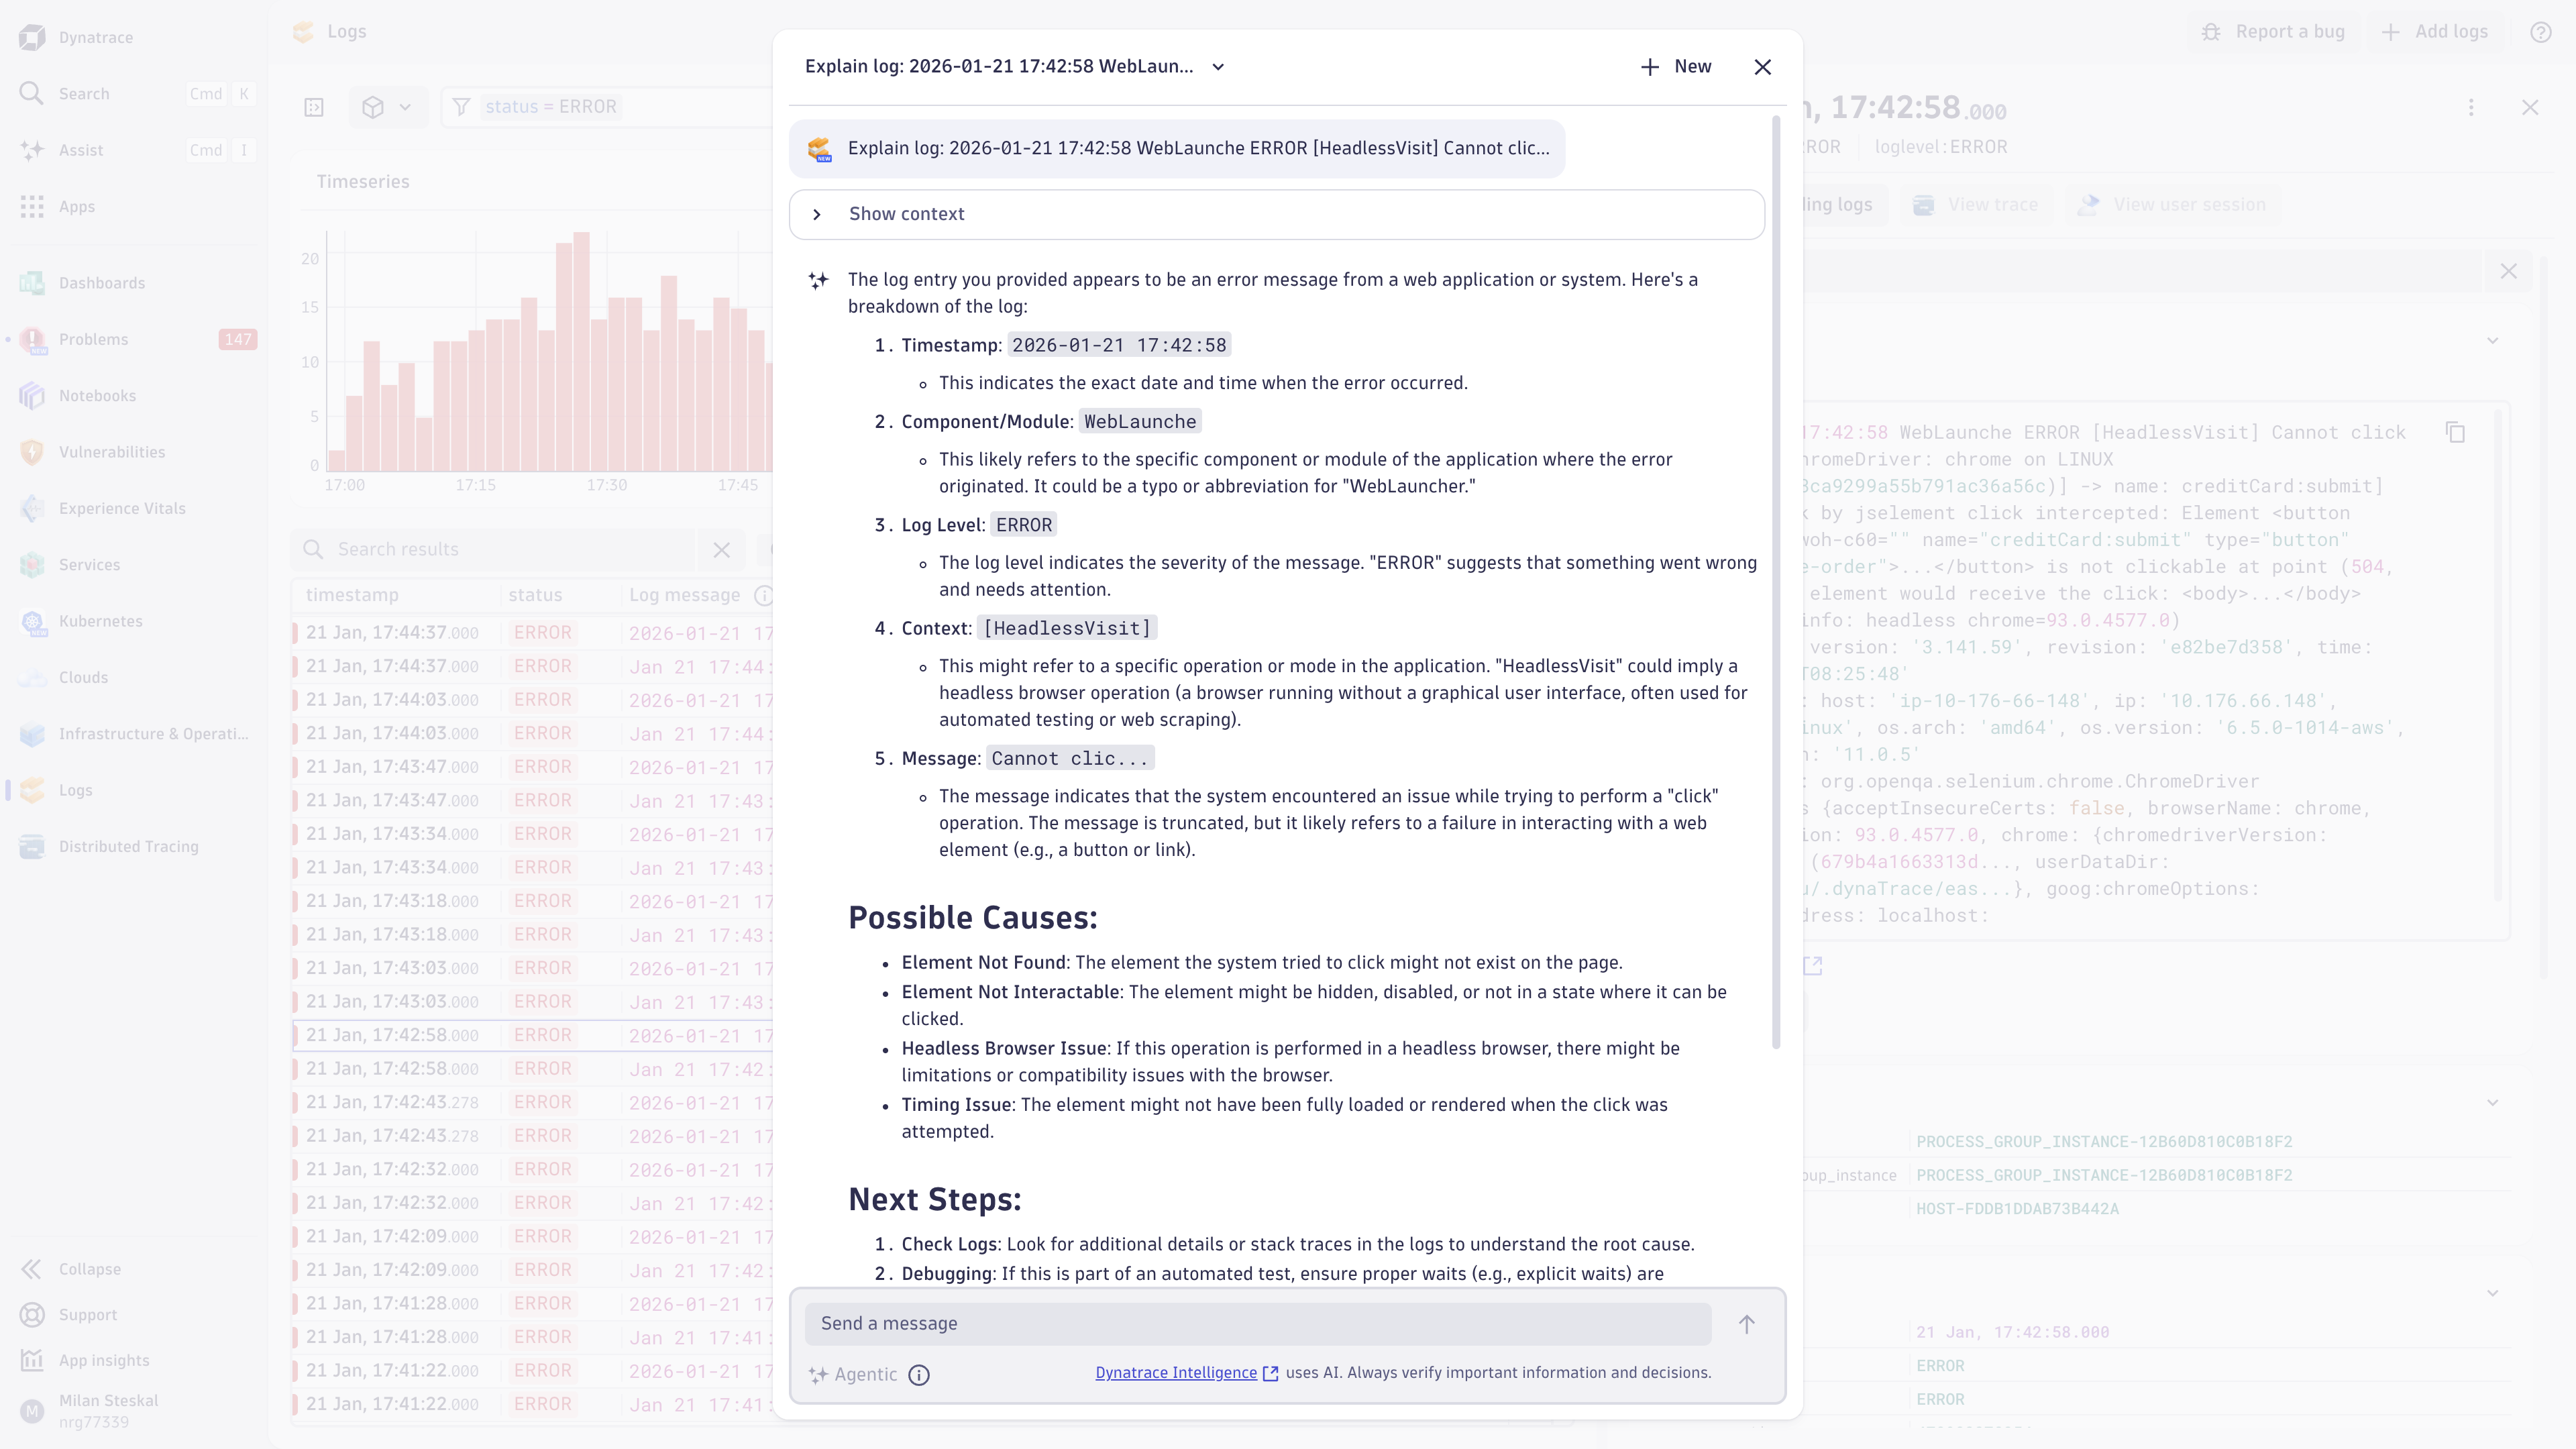Open the help icon in the top right

(2541, 31)
